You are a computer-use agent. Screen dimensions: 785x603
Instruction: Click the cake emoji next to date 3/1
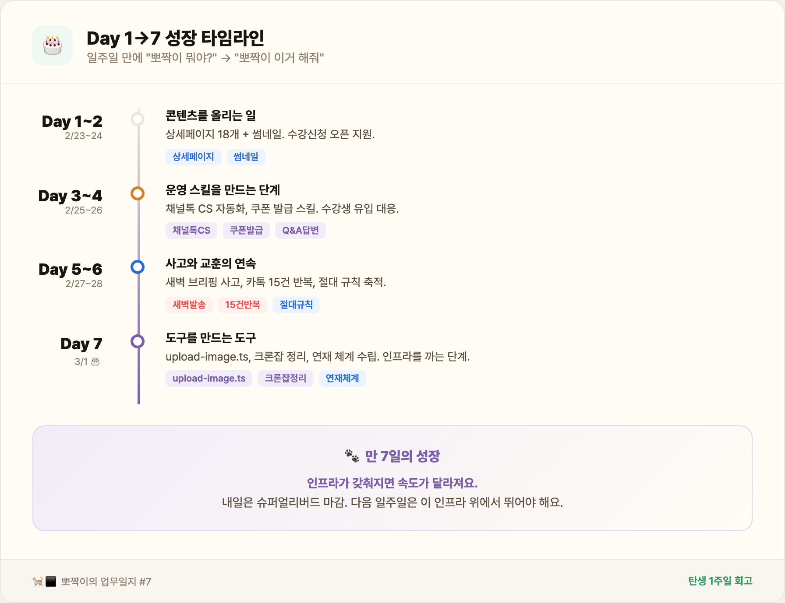click(x=95, y=362)
